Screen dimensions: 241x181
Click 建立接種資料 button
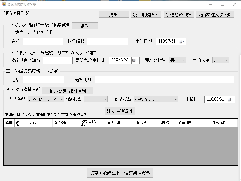pos(120,111)
